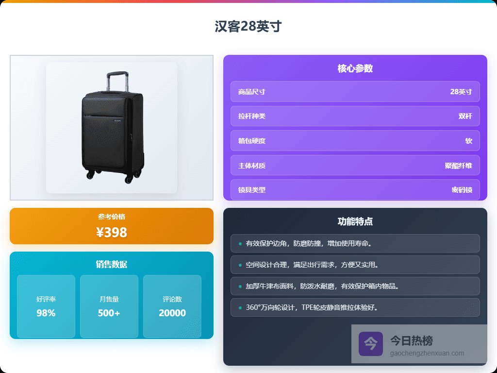Click the 核心参数 section heading

coord(355,68)
